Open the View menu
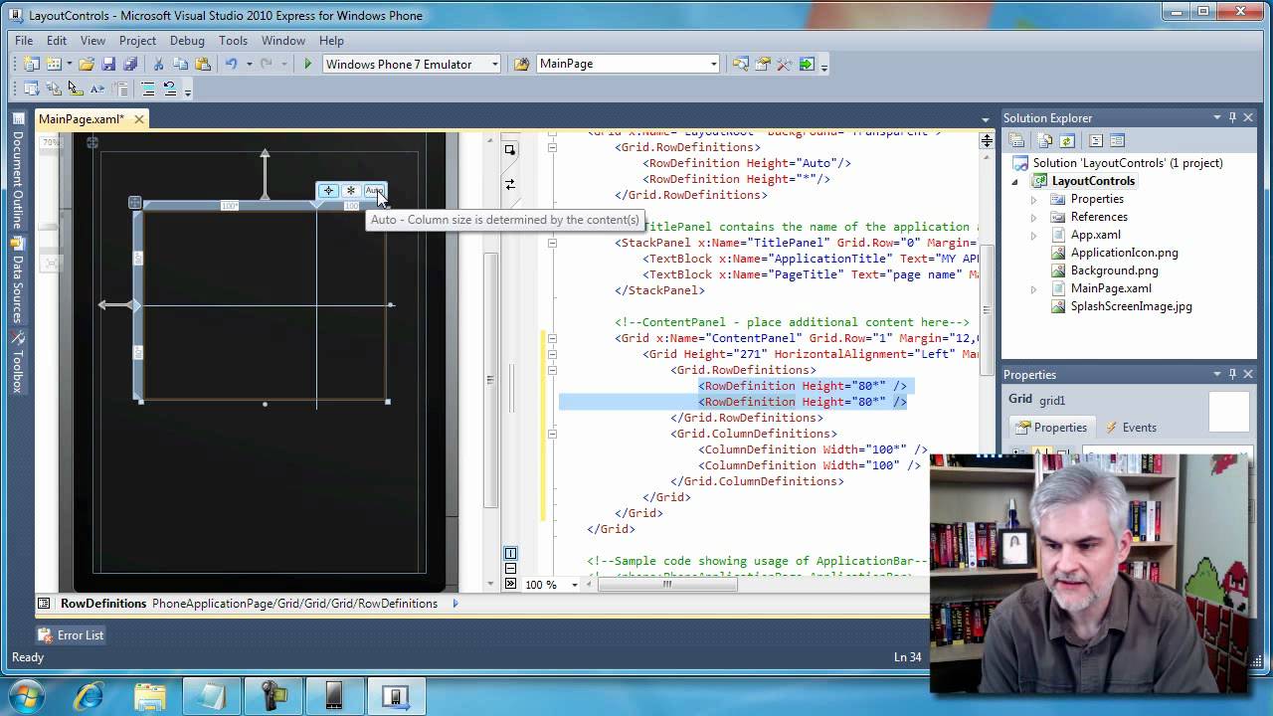This screenshot has width=1273, height=716. [92, 41]
